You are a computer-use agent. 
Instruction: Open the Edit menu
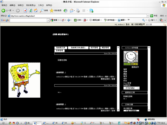(x=13, y=5)
